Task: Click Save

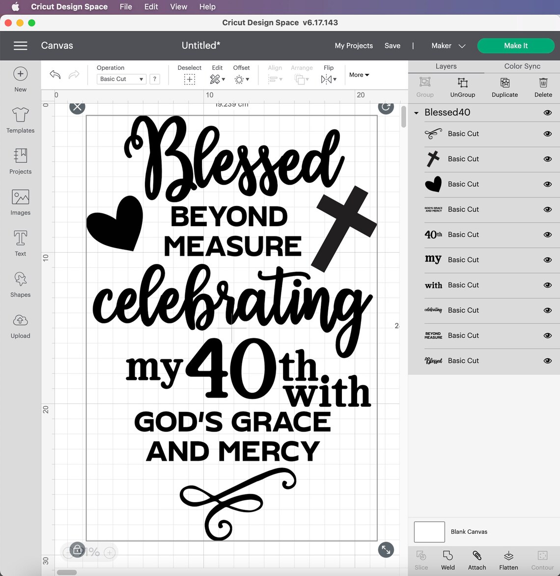Action: pyautogui.click(x=392, y=46)
